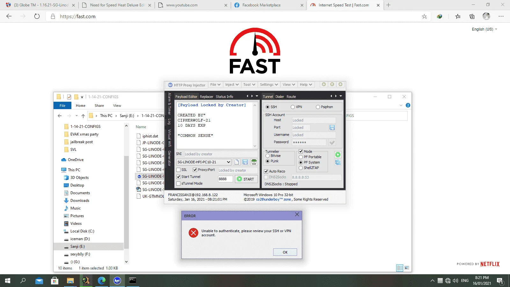Switch to the Replacer tab

tap(207, 97)
